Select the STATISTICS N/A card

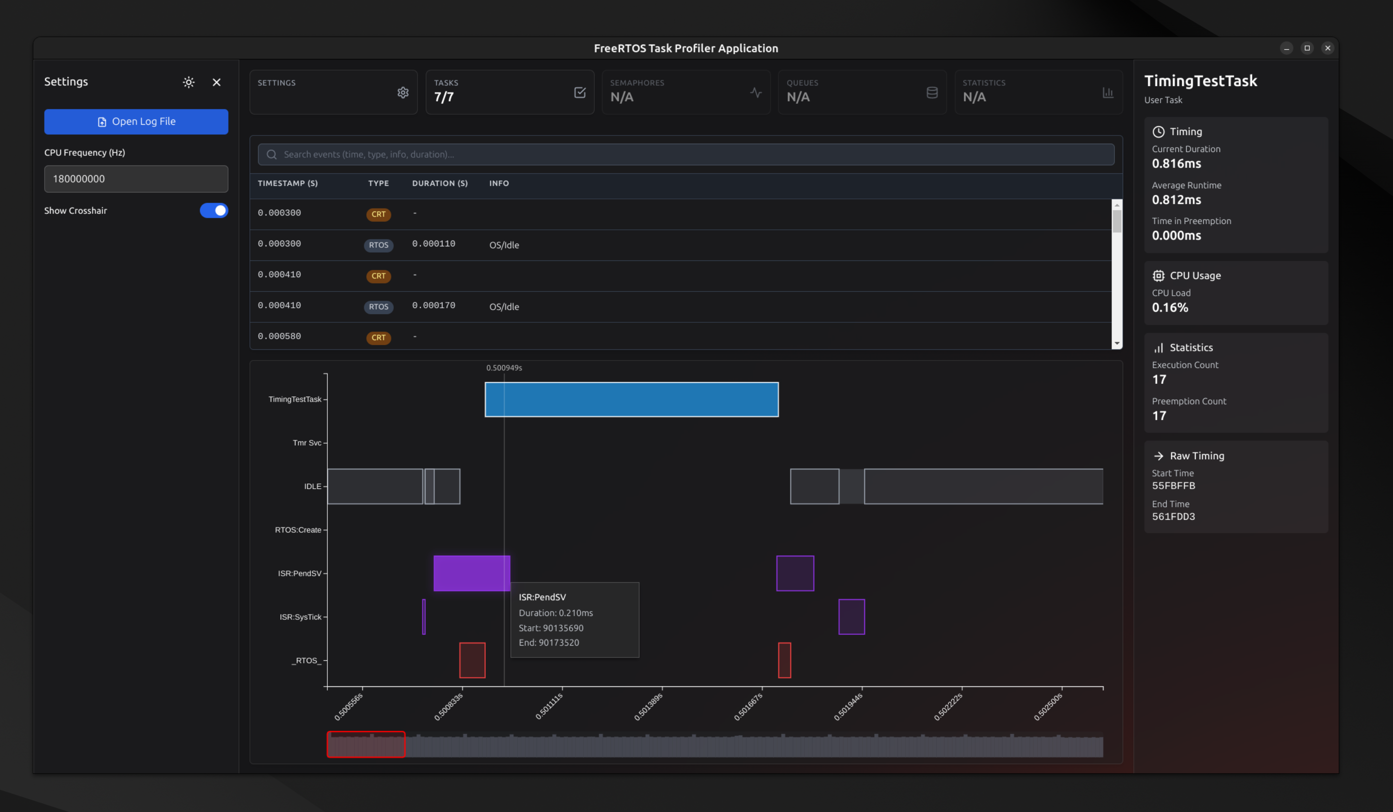click(x=1038, y=92)
